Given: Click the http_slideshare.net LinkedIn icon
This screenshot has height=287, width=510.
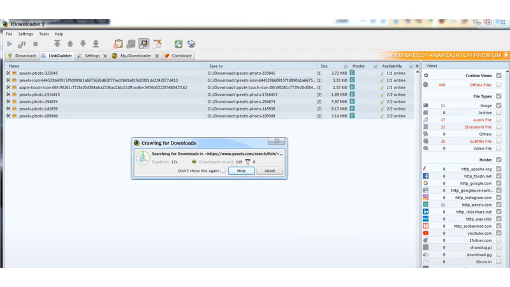Looking at the screenshot, I should [425, 212].
